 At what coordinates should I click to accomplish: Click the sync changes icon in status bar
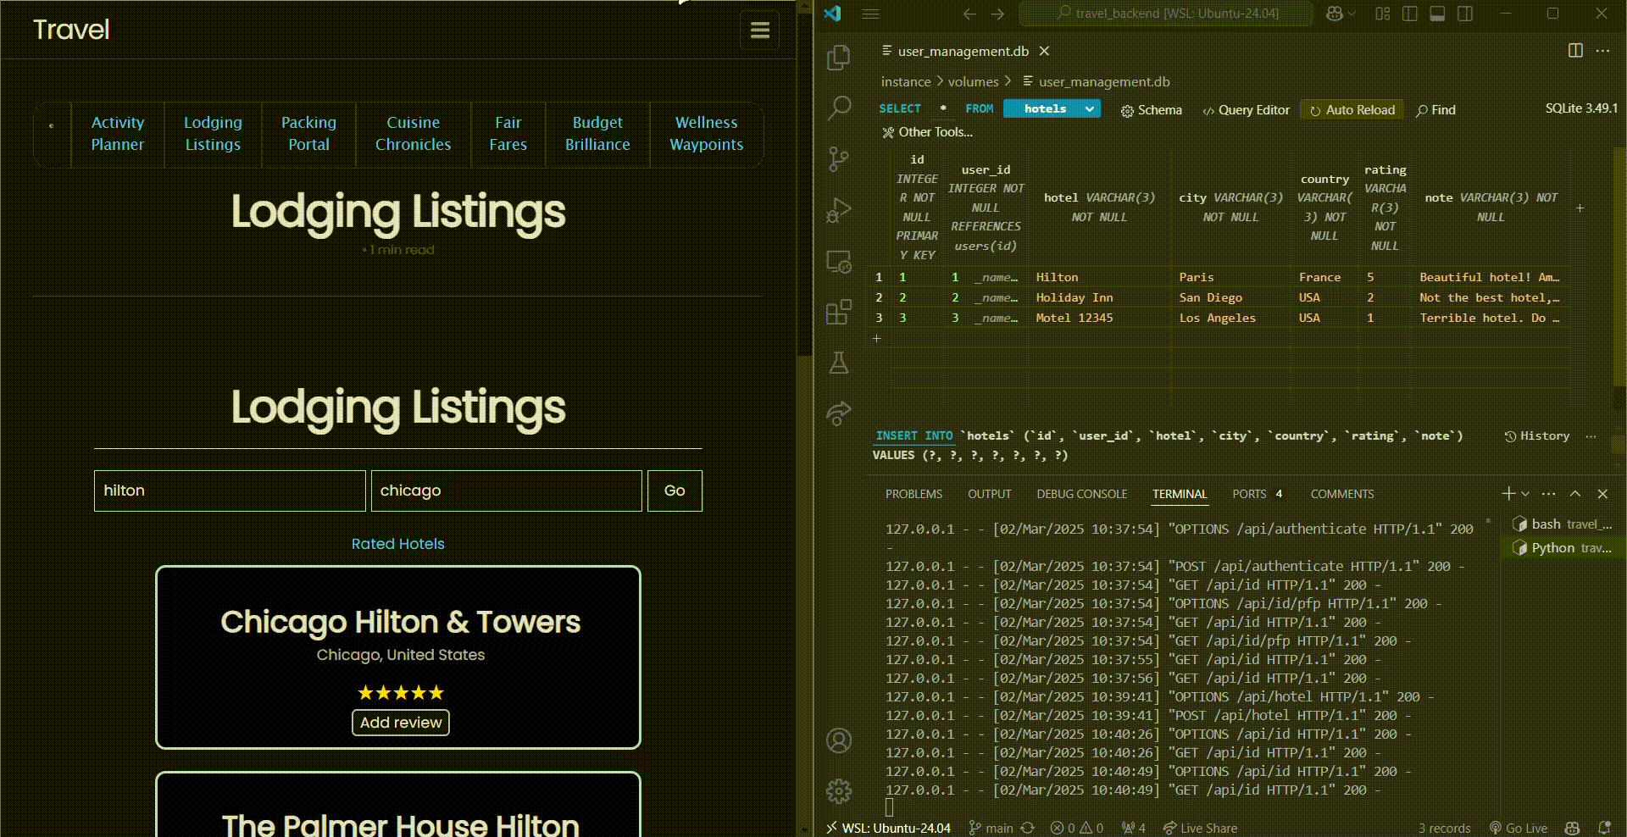[x=1028, y=828]
